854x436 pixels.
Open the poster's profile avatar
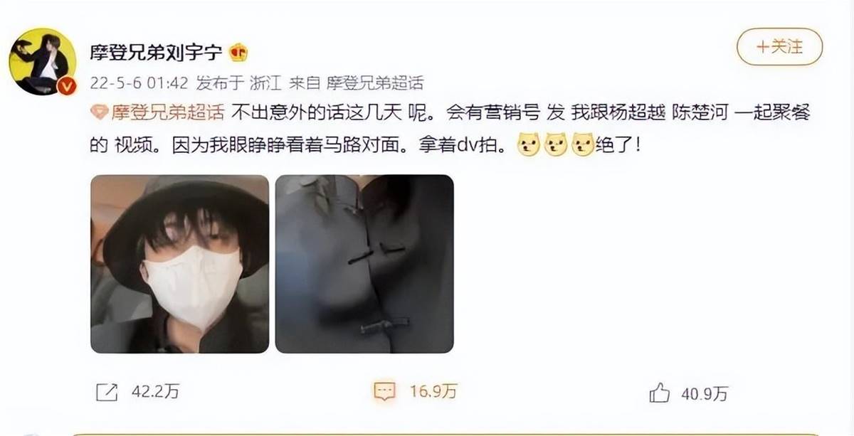(43, 62)
